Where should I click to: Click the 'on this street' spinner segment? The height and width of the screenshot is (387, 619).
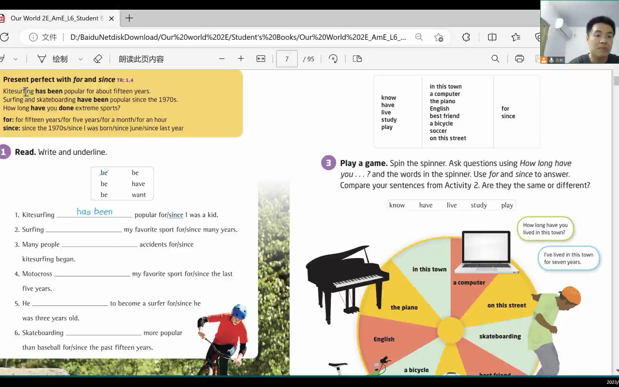(x=507, y=306)
